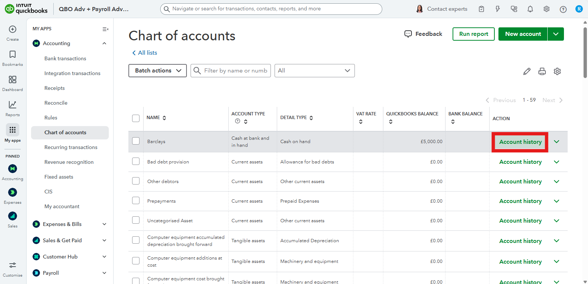588x284 pixels.
Task: Select Reconcile from Accounting menu
Action: [x=56, y=103]
